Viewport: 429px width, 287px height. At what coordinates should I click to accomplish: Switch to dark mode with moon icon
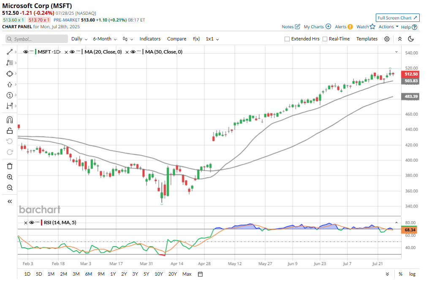(x=411, y=39)
